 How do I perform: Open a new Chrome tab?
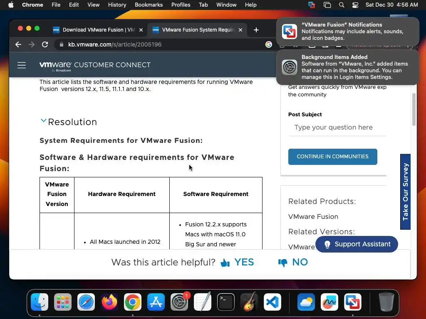[x=256, y=30]
